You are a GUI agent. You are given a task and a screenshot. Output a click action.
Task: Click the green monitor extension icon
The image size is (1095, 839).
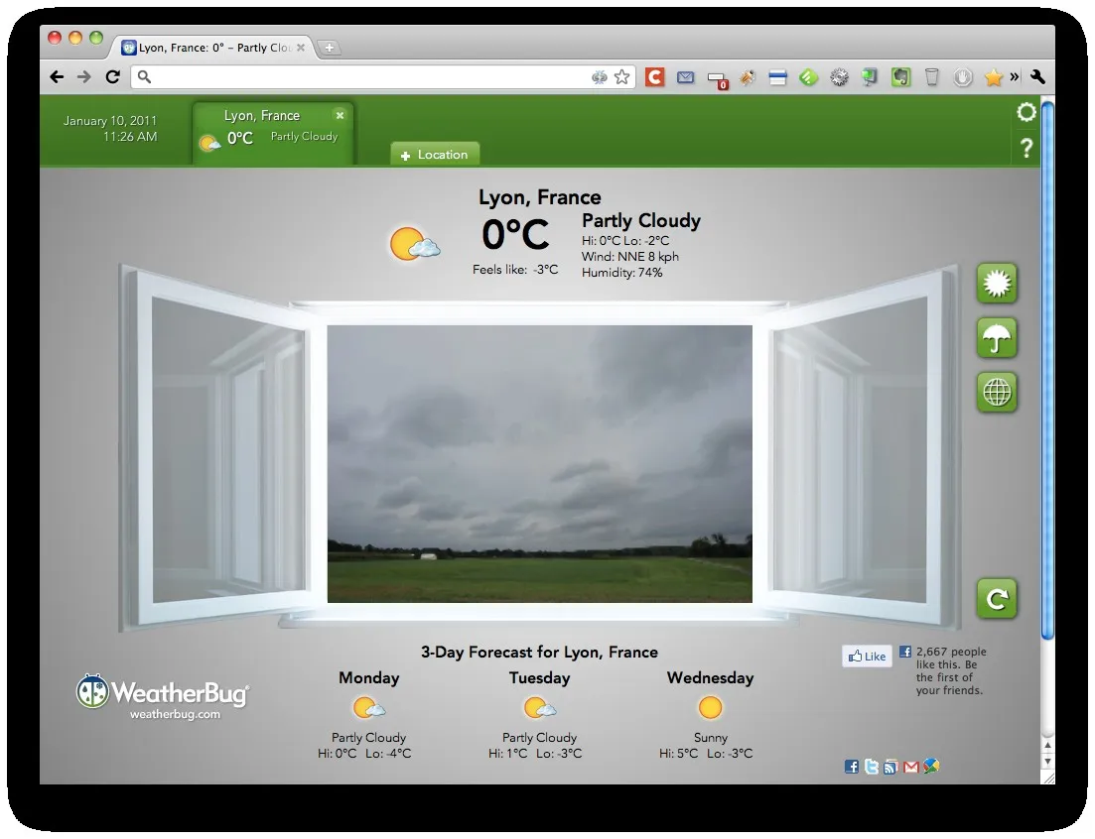(870, 77)
